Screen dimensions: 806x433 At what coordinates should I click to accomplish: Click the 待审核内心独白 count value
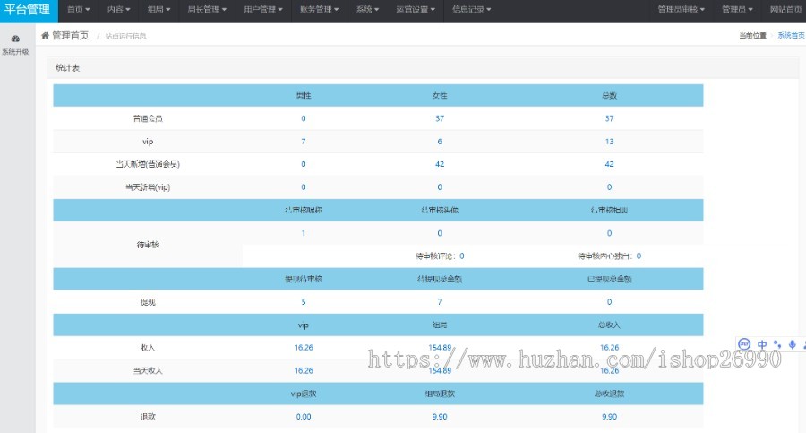639,255
